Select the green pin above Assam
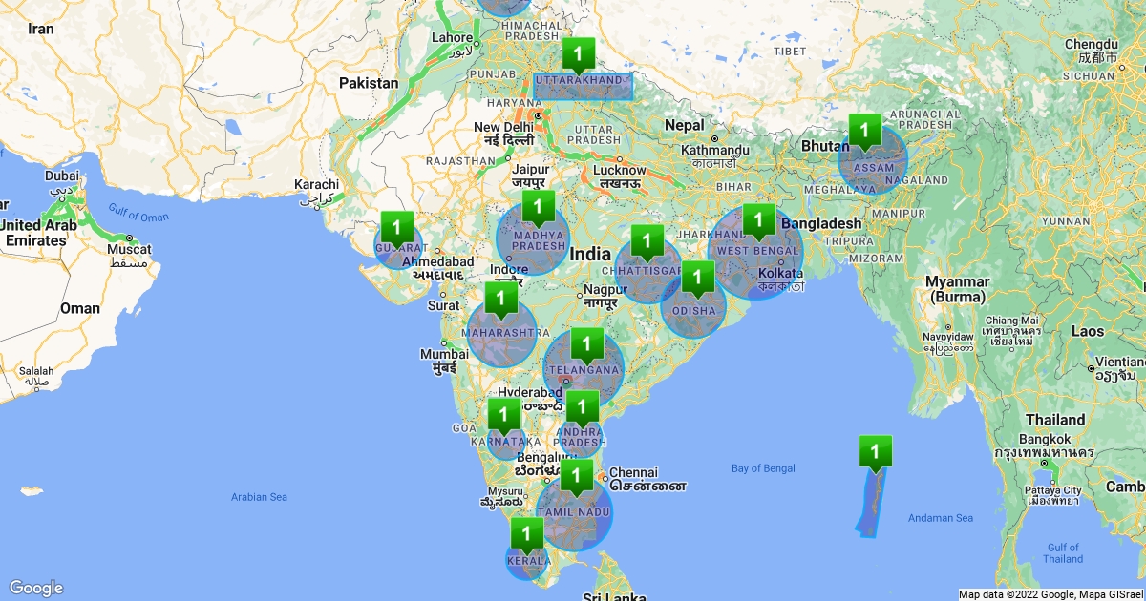The width and height of the screenshot is (1146, 601). click(x=865, y=130)
